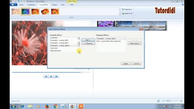The width and height of the screenshot is (194, 109).
Task: Go to previous frame
Action: 46,77
